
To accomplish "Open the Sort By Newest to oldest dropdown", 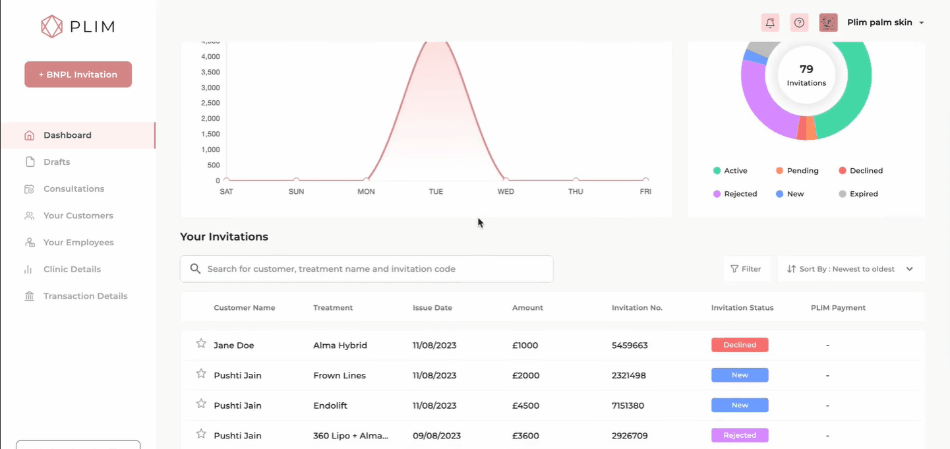I will (x=851, y=269).
